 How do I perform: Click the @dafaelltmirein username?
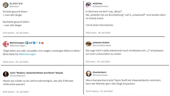click(x=100, y=6)
